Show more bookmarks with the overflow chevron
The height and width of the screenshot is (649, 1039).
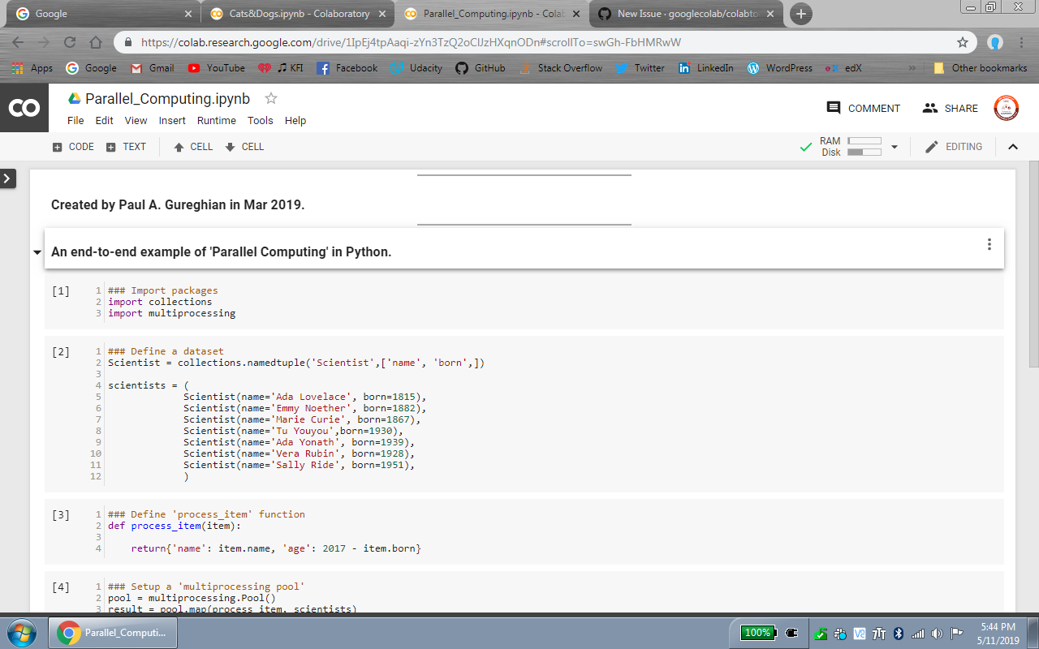point(912,68)
